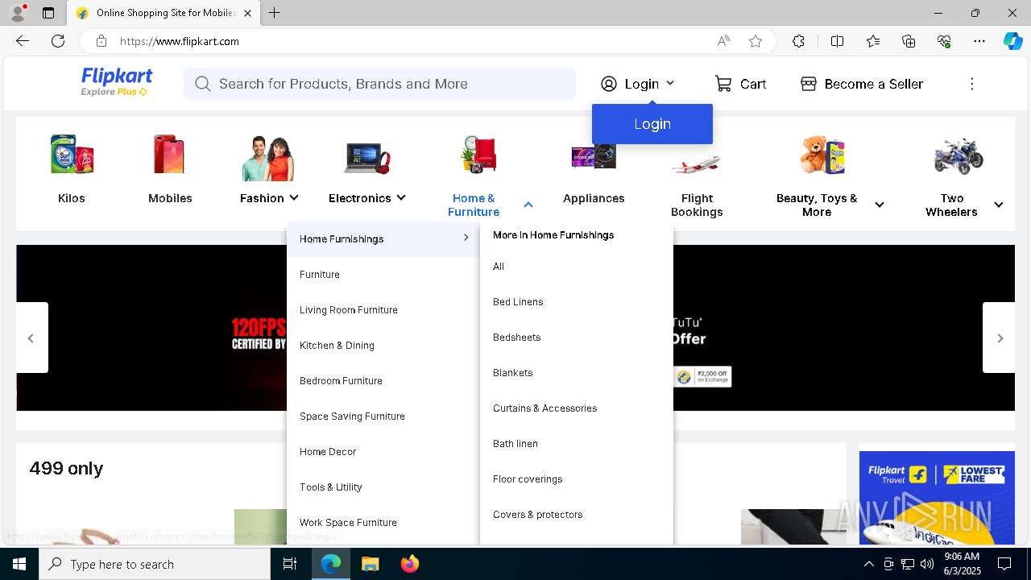
Task: Click the Become a Seller store icon
Action: click(x=809, y=84)
